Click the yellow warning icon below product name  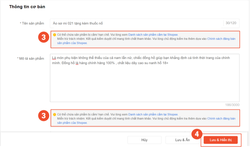tap(54, 35)
